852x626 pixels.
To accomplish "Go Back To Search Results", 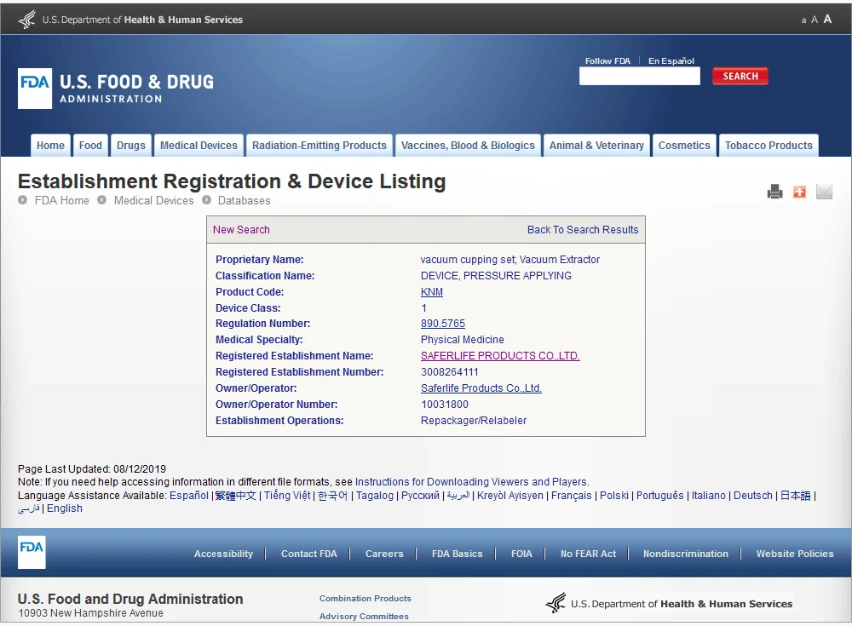I will [x=583, y=230].
